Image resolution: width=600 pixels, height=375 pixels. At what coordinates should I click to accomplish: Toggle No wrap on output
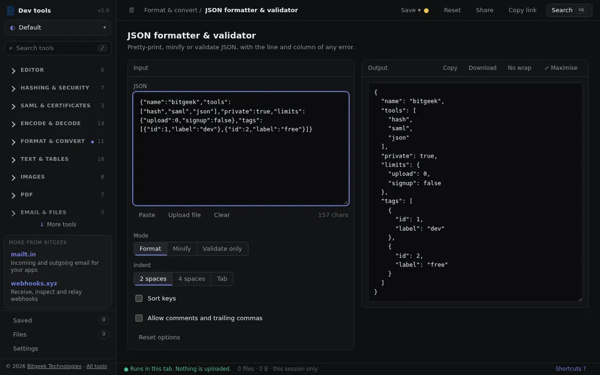point(519,68)
